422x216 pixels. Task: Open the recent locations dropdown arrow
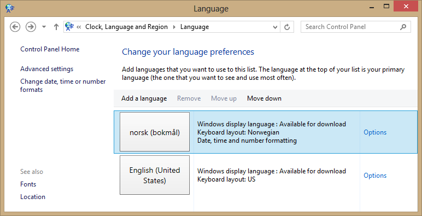tap(44, 27)
